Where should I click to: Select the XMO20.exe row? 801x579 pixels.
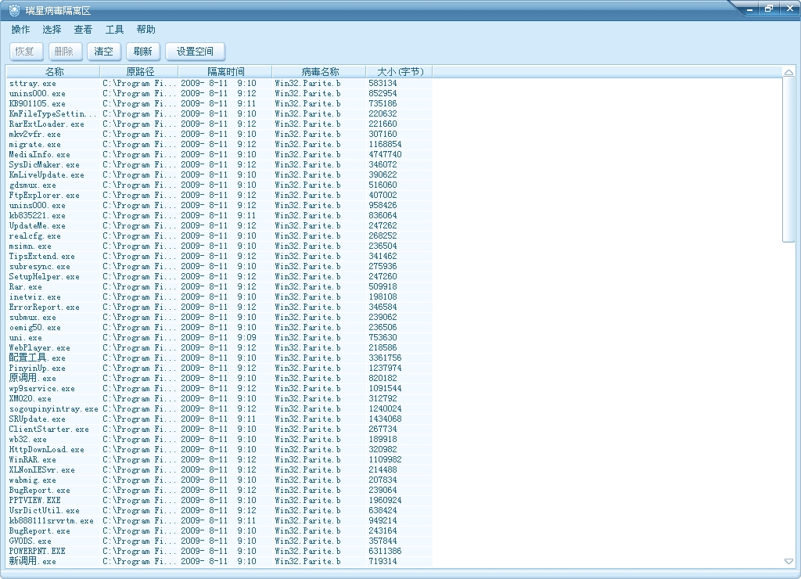tap(220, 398)
